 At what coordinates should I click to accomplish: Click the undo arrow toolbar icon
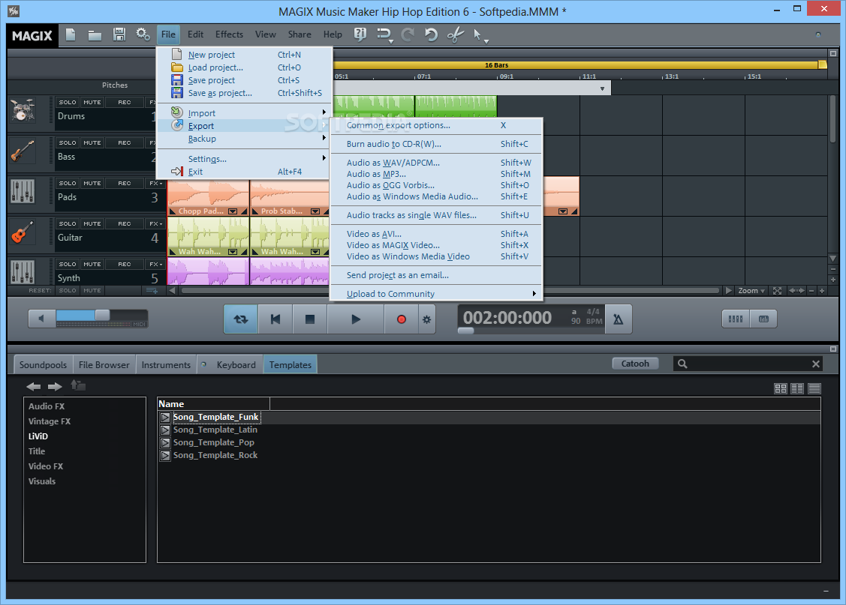tap(431, 34)
